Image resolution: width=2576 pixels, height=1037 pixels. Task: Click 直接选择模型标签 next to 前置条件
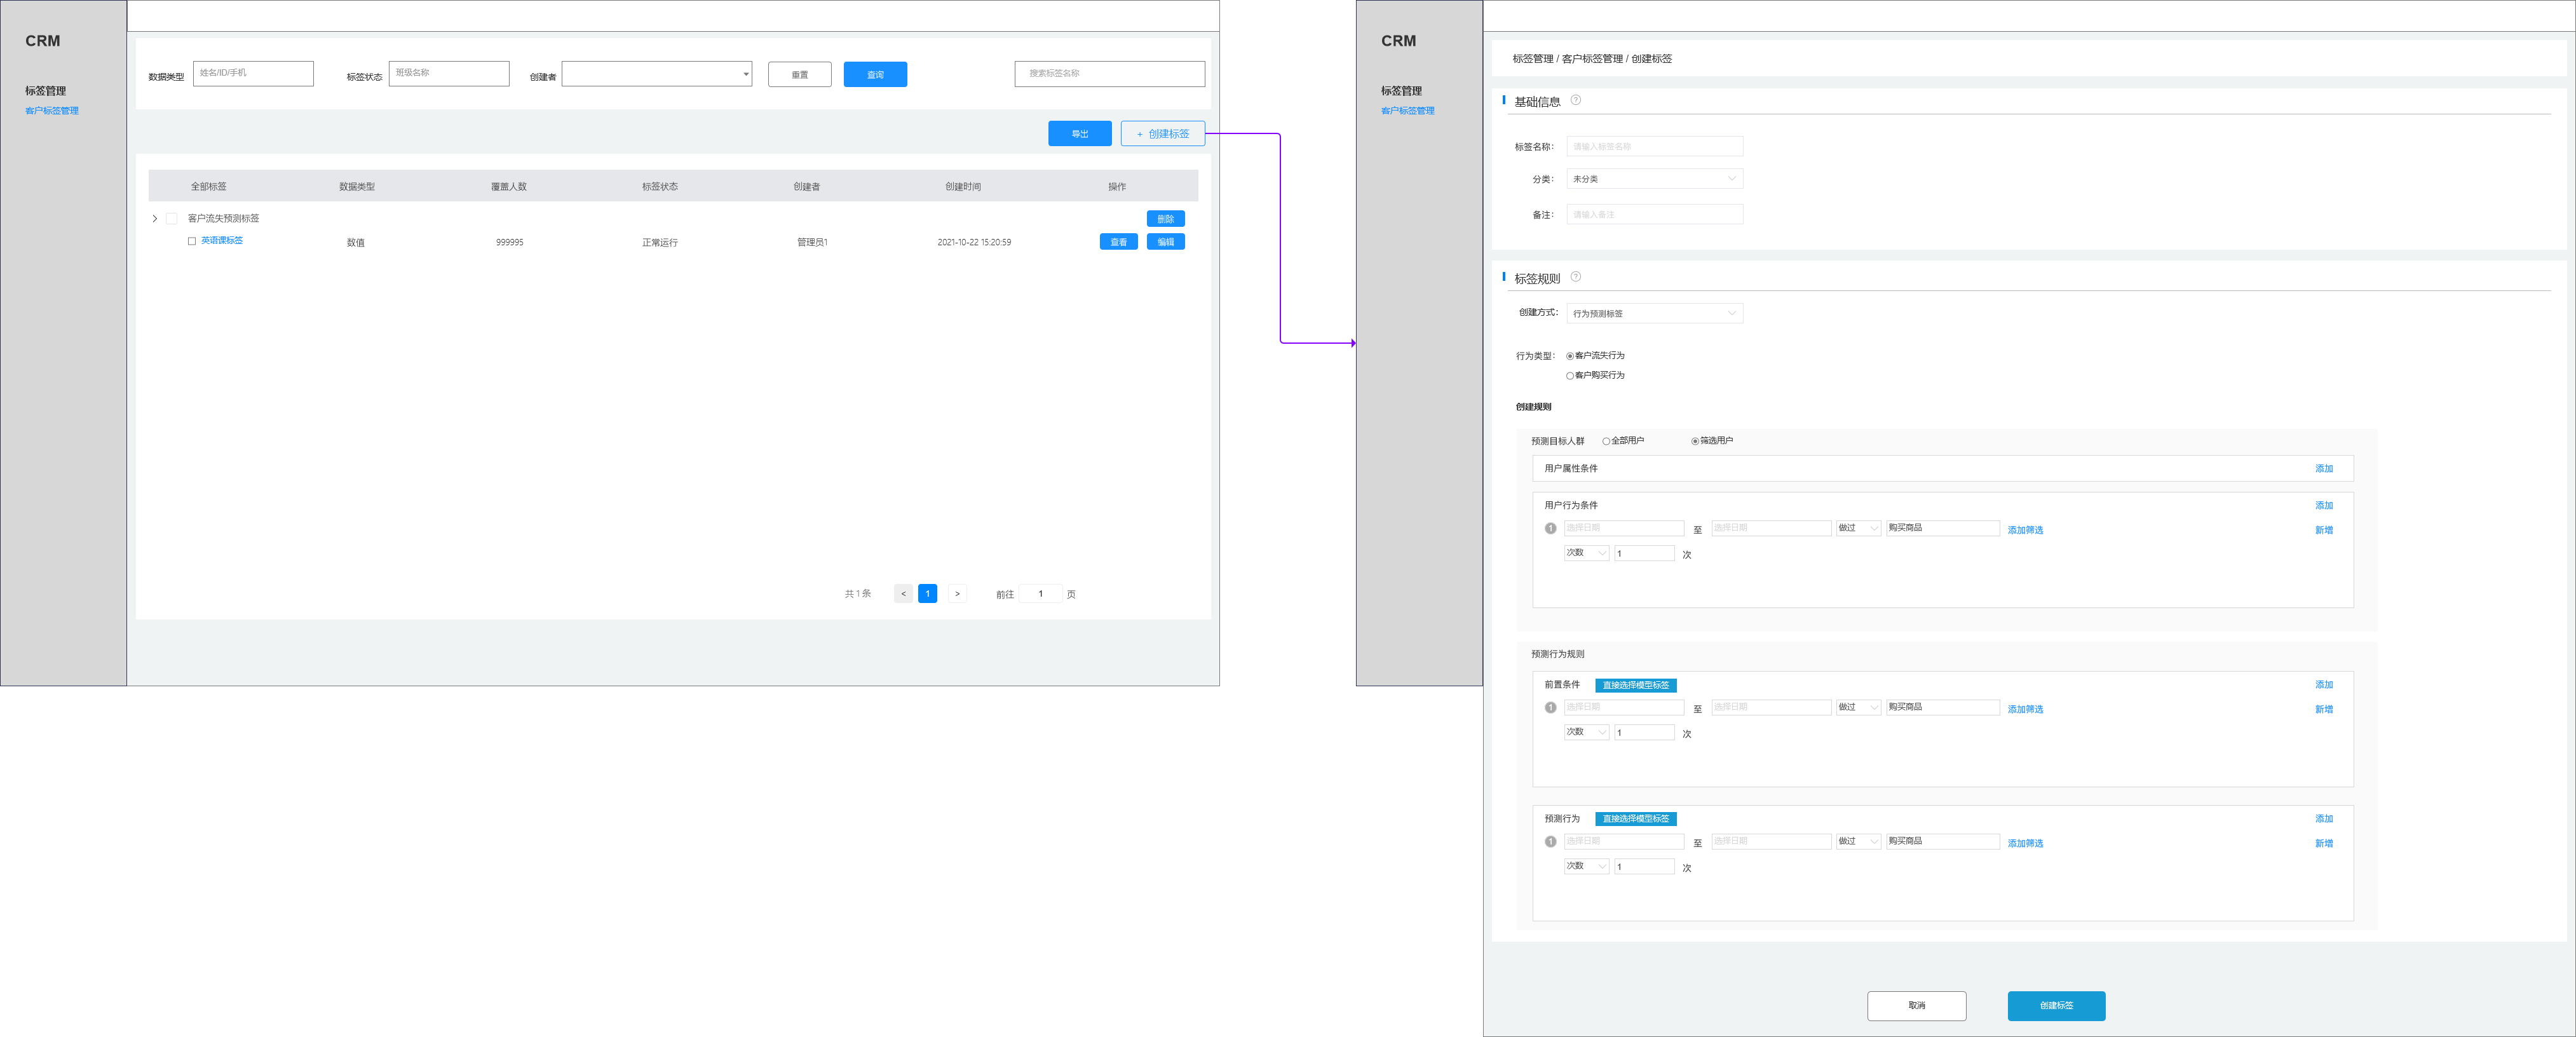(x=1636, y=686)
